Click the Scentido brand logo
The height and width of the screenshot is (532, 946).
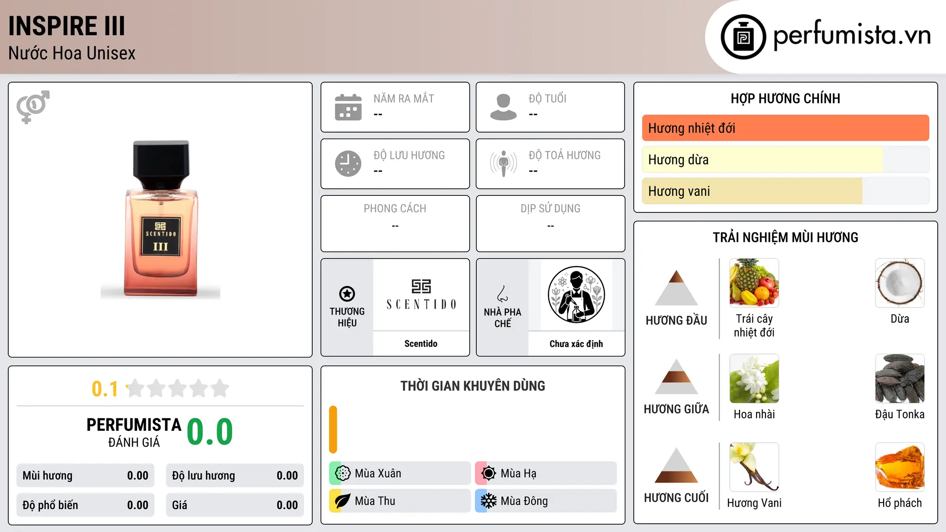coord(421,295)
